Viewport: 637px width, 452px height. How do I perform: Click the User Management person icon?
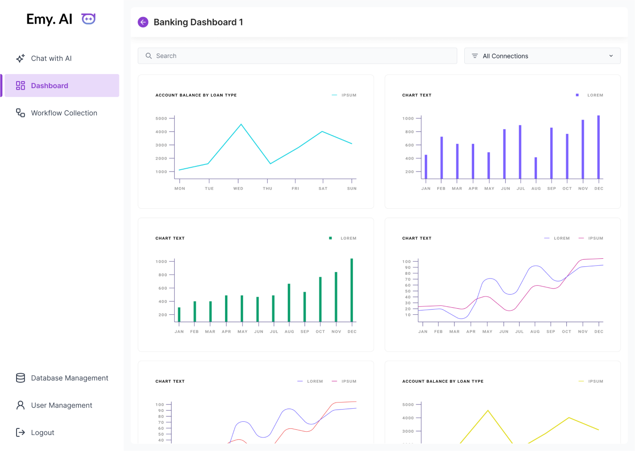(20, 405)
